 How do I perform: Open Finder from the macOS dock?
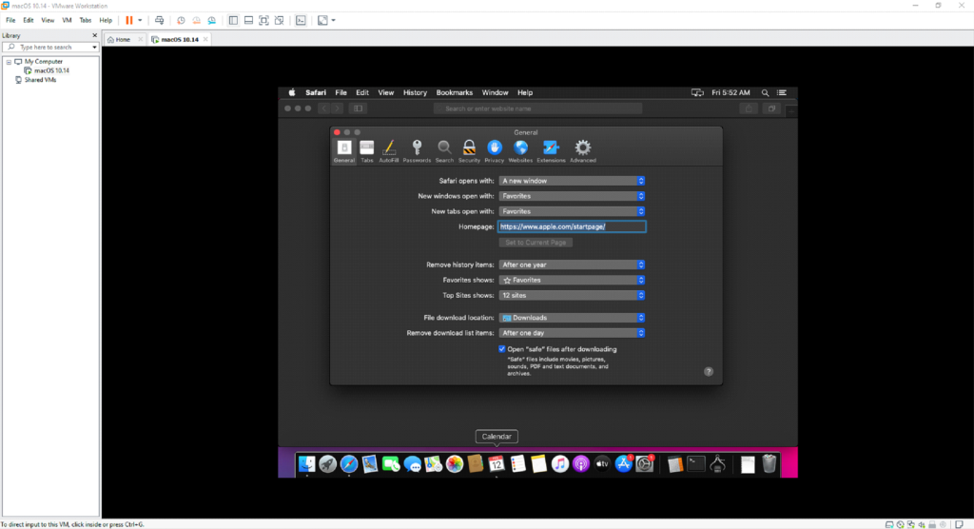click(307, 463)
